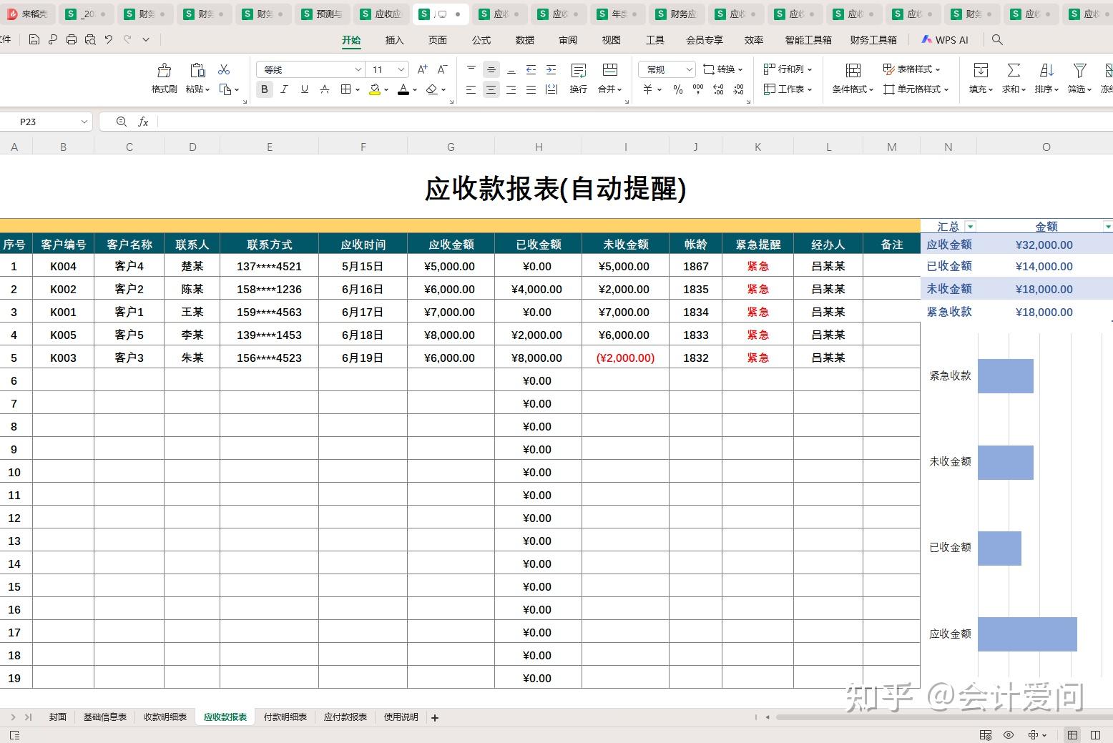Open the Data (数据) ribbon tab

coord(525,40)
